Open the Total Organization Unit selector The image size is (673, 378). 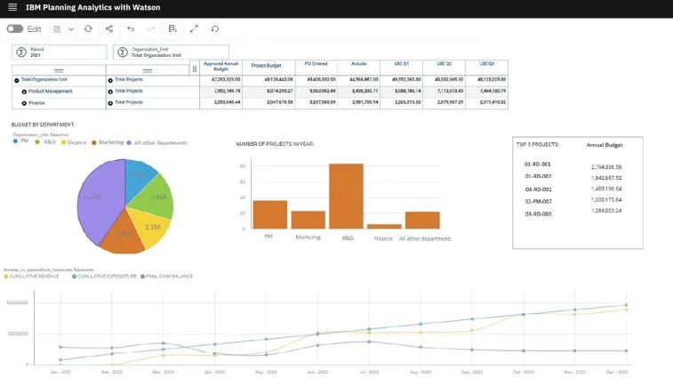171,52
